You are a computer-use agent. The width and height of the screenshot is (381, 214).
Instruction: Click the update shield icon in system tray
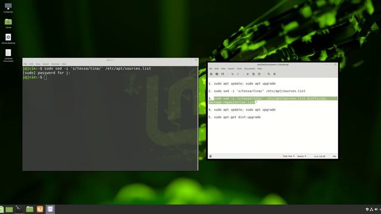click(x=367, y=209)
